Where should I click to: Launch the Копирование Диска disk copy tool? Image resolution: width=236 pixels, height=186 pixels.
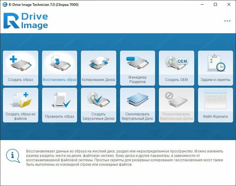click(99, 67)
